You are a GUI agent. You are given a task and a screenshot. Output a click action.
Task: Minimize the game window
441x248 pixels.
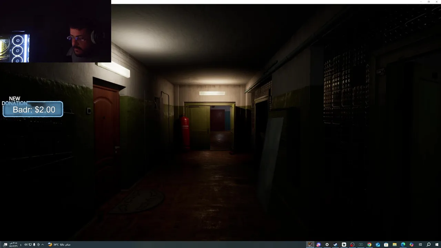[421, 2]
